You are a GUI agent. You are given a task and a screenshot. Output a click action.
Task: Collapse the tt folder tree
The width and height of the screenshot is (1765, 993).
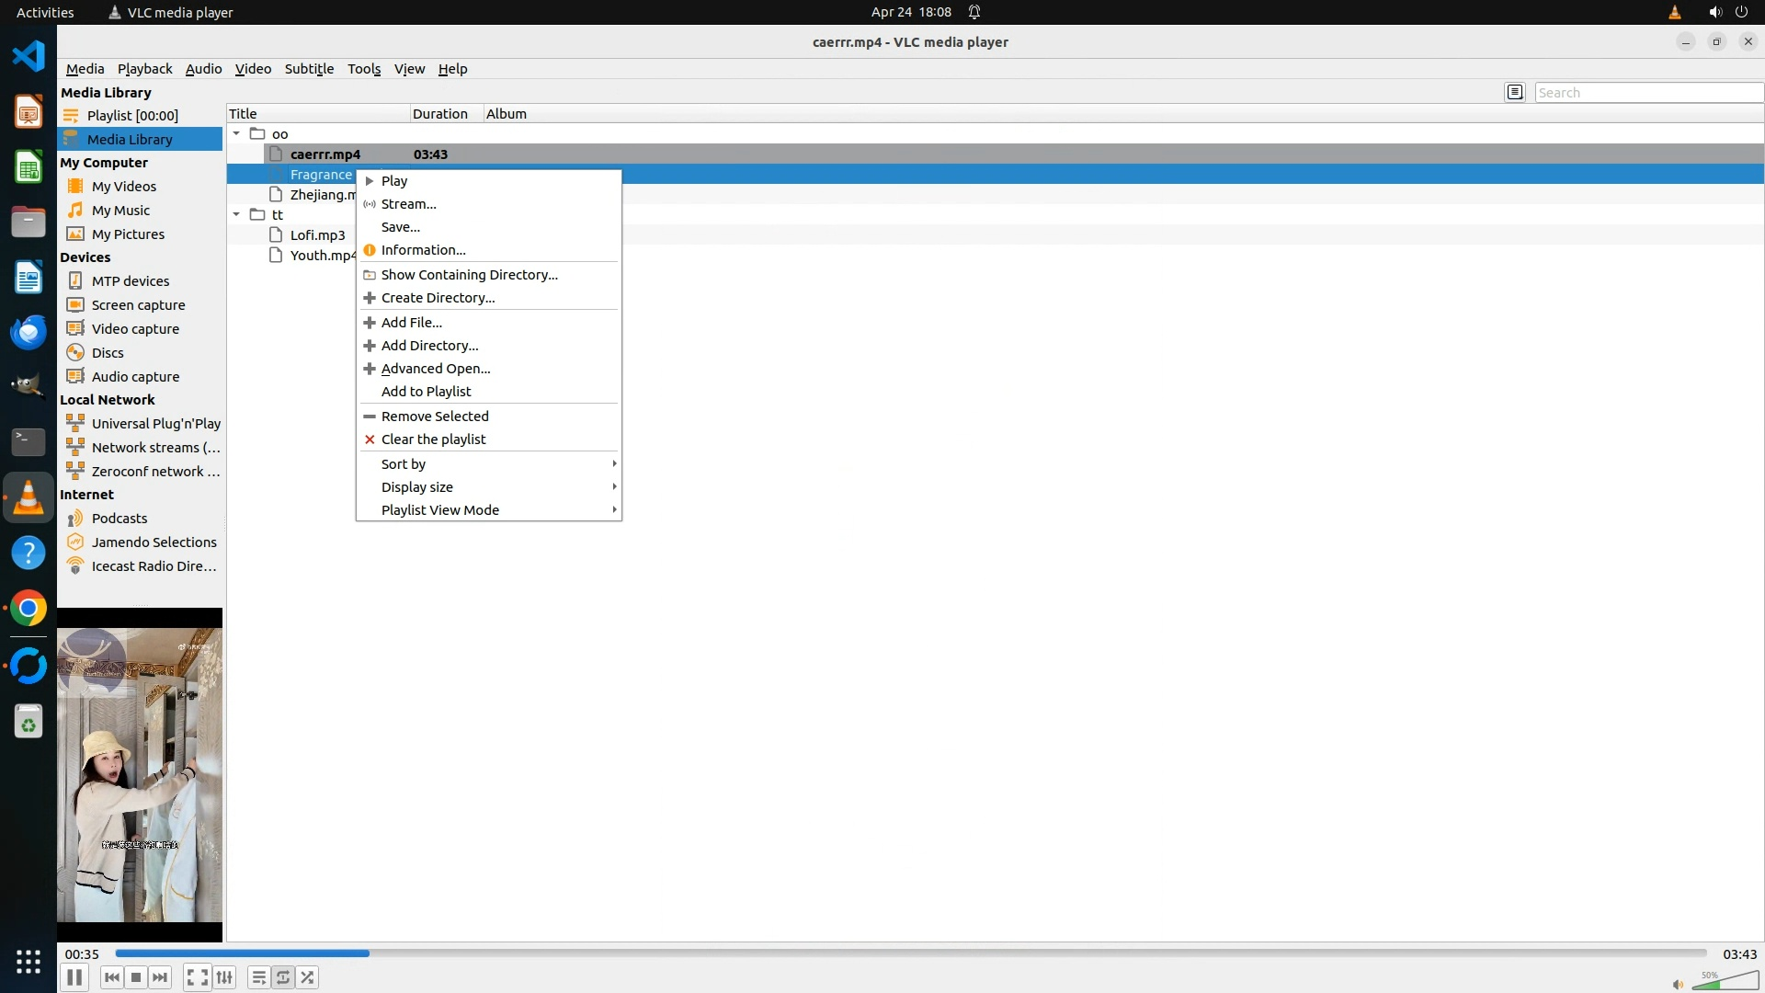[x=236, y=215]
